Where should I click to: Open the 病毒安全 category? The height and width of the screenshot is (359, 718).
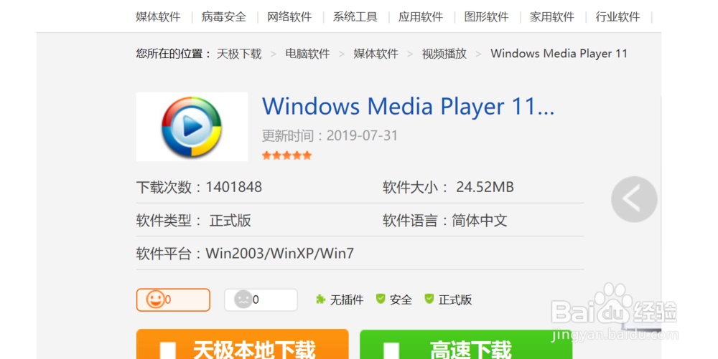pos(224,17)
